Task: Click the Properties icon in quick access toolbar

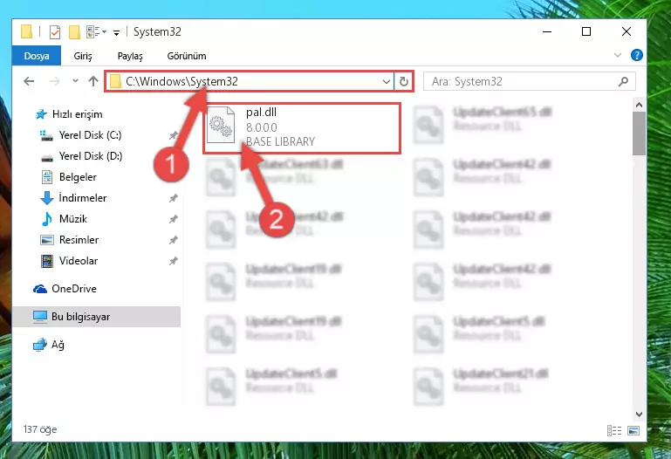Action: (x=55, y=32)
